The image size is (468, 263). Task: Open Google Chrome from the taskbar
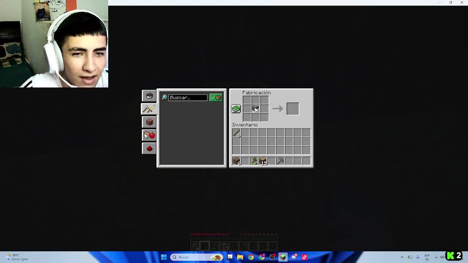click(251, 257)
